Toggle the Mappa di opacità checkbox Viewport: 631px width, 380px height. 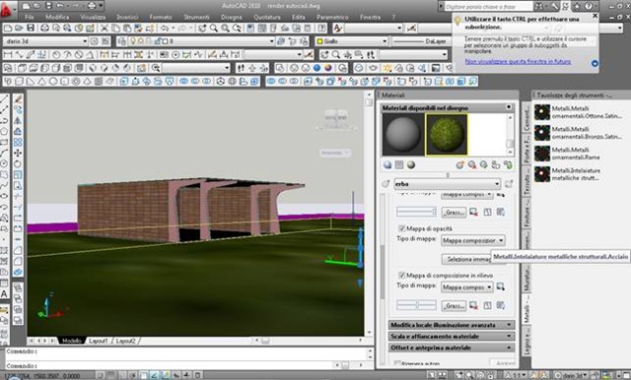[x=401, y=228]
